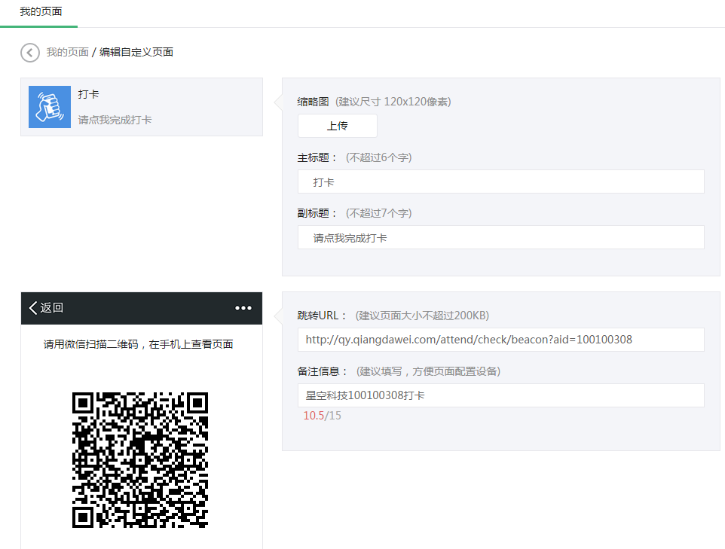This screenshot has width=725, height=549.
Task: Click the 不超过7个字 hint text
Action: coord(378,213)
